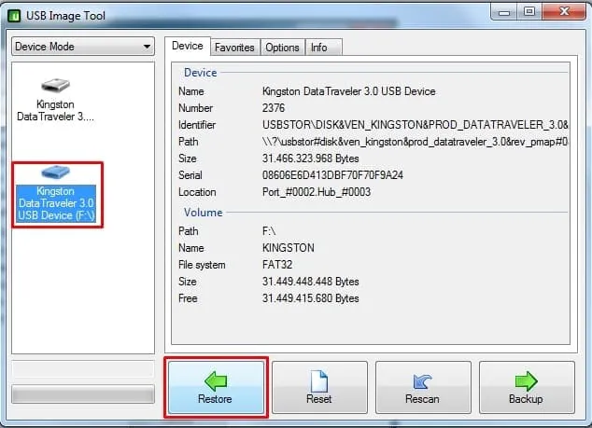
Task: Click the blue Rescan arrow icon
Action: (x=422, y=381)
